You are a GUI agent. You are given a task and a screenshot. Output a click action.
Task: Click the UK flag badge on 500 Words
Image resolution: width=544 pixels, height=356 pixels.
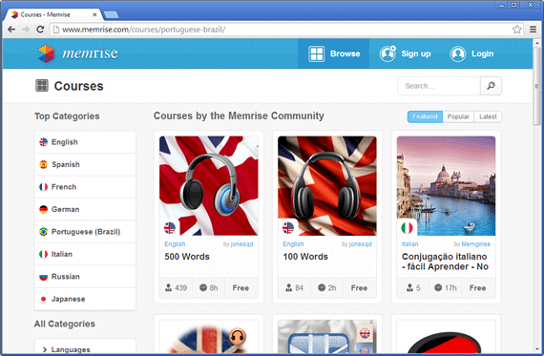click(170, 228)
